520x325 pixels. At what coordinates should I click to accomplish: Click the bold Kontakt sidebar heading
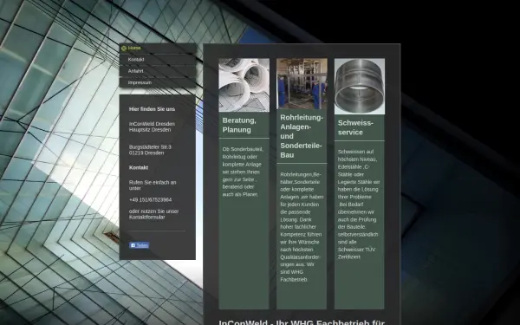pos(139,168)
